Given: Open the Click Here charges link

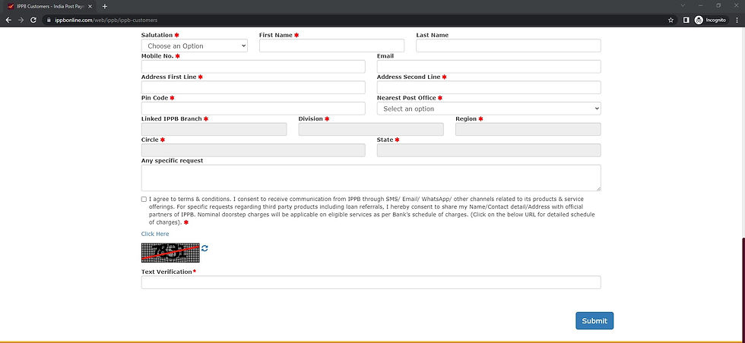Looking at the screenshot, I should pos(155,234).
